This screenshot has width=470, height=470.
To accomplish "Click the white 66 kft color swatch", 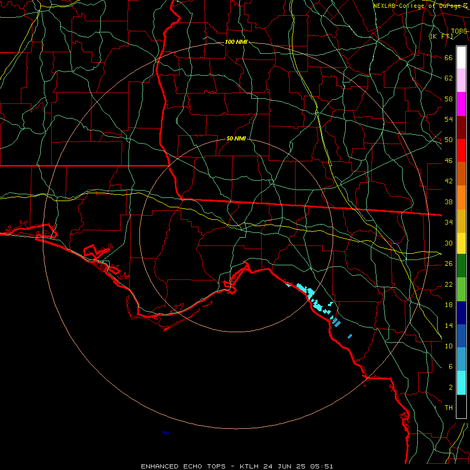I will tap(461, 57).
